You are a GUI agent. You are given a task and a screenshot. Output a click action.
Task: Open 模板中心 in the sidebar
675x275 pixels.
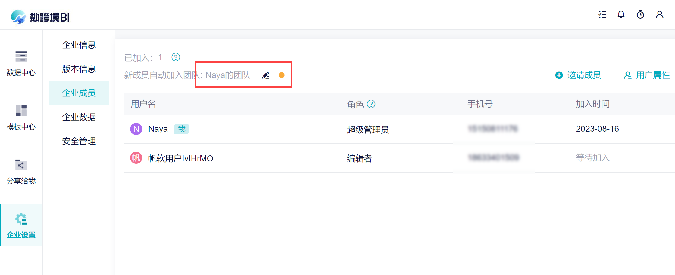point(21,118)
